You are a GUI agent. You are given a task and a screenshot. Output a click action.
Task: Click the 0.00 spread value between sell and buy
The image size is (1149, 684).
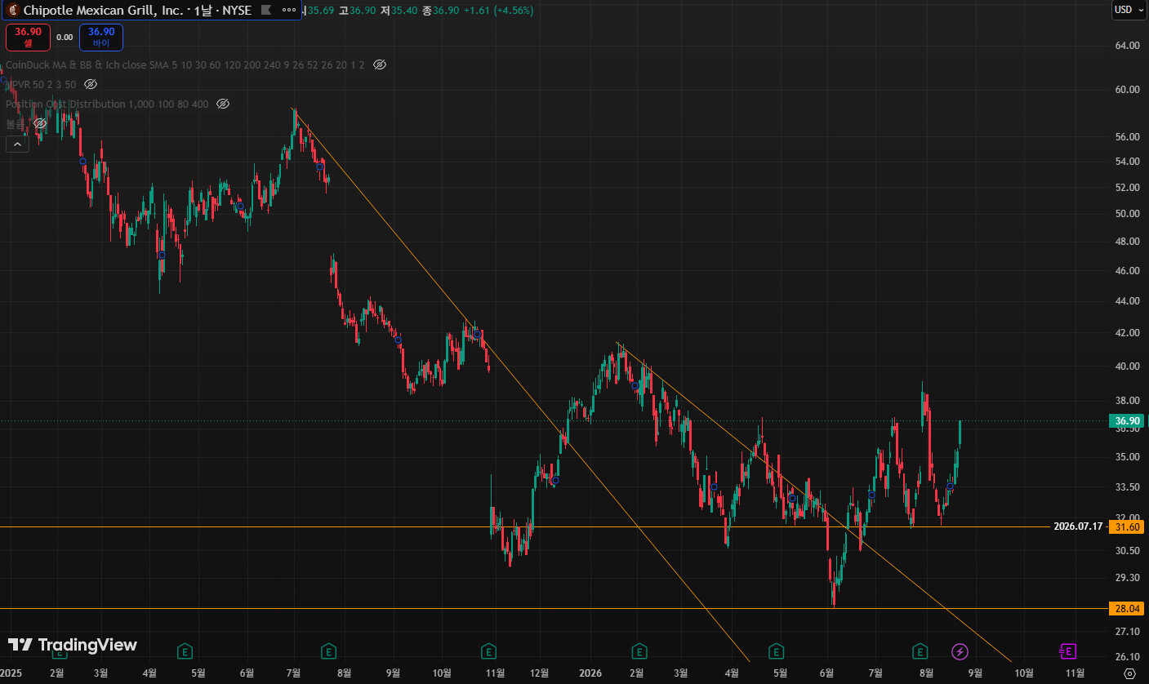[65, 38]
